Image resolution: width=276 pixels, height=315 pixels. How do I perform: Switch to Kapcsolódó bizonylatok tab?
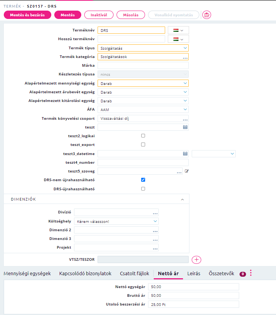pos(85,273)
